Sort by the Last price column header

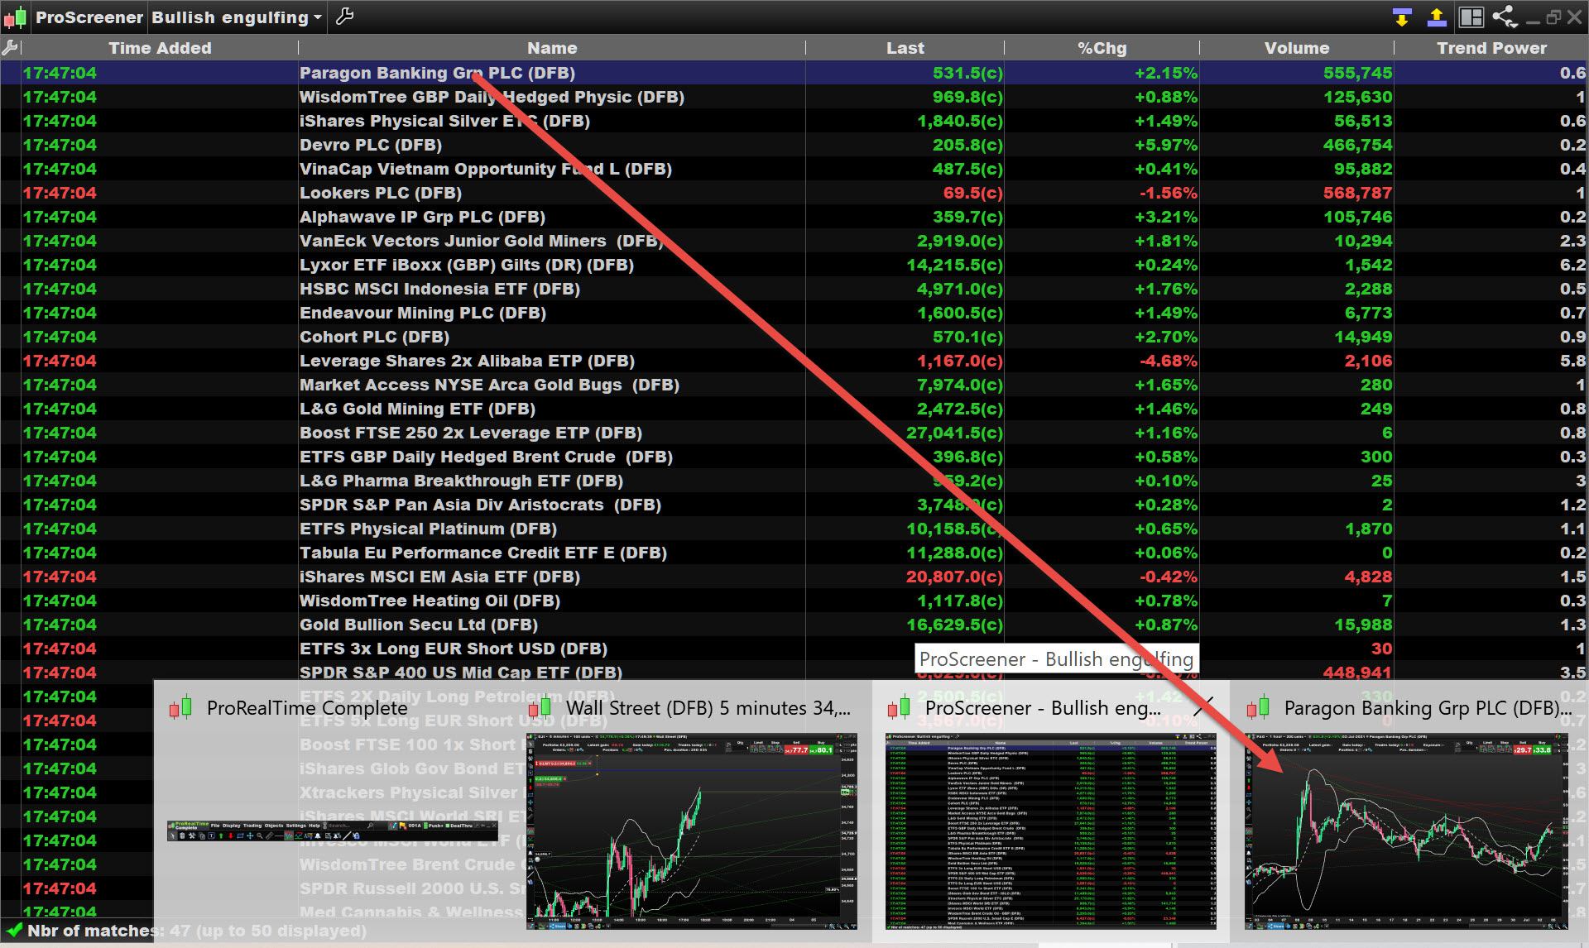click(x=905, y=48)
